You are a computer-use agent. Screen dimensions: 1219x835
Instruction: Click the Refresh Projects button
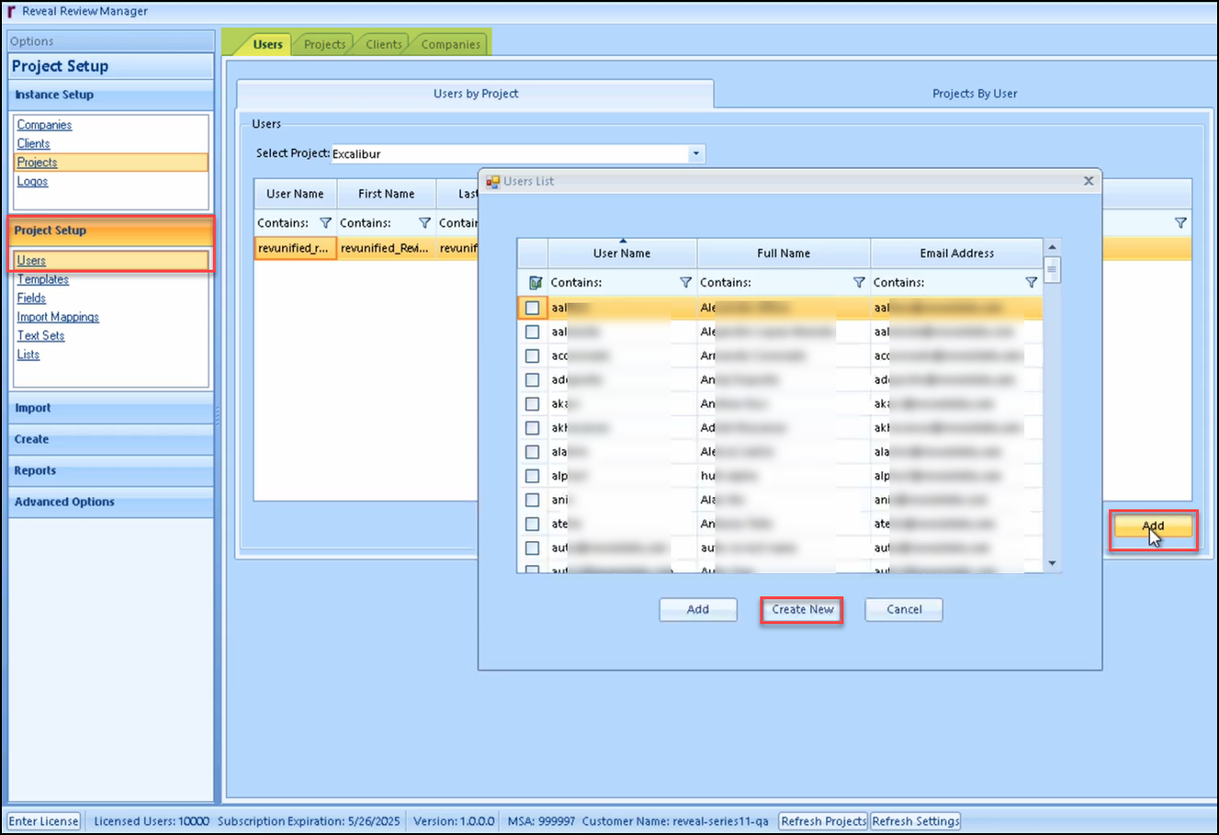(x=823, y=821)
